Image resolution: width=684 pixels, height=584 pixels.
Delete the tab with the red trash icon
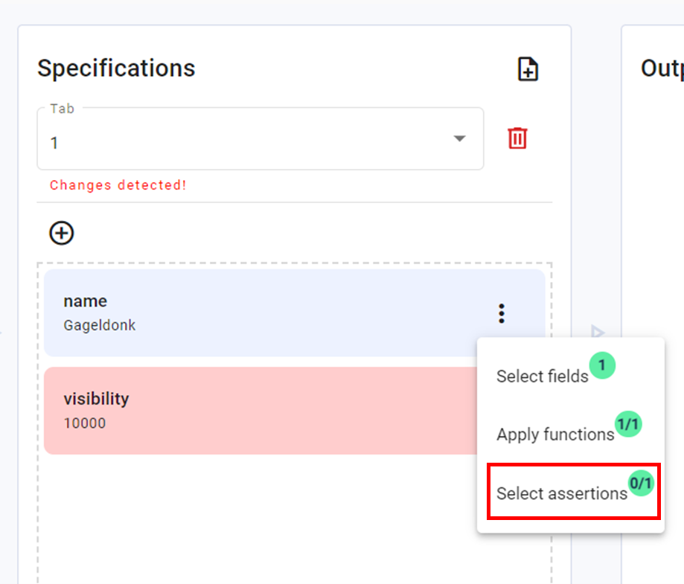pyautogui.click(x=517, y=138)
